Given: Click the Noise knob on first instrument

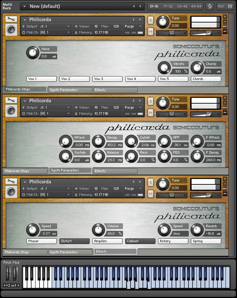Looking at the screenshot, I should pos(33,53).
